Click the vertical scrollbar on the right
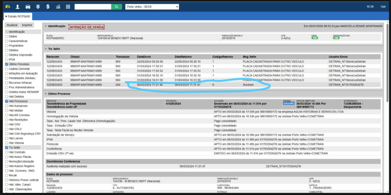391x195 pixels. click(x=387, y=63)
